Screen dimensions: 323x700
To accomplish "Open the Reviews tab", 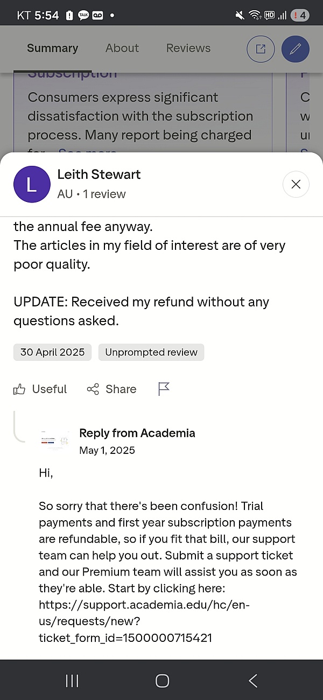I will pyautogui.click(x=188, y=48).
